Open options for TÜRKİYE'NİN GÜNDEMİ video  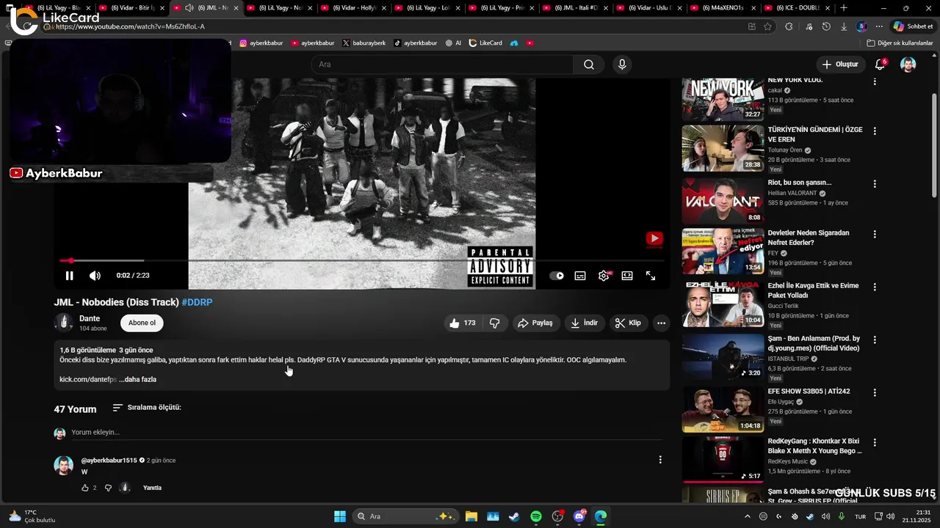point(875,131)
